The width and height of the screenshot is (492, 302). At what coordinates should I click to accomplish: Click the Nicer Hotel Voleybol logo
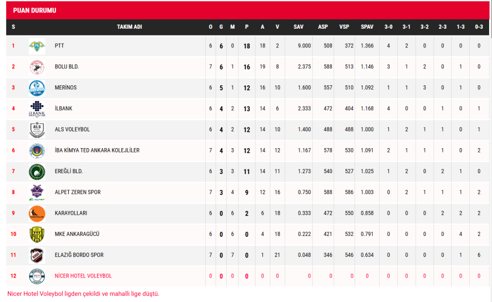click(37, 276)
